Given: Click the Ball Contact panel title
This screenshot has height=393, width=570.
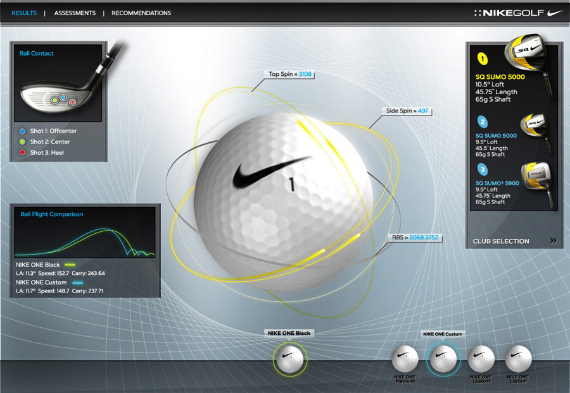Looking at the screenshot, I should pos(36,53).
